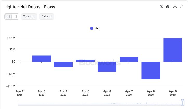Download the chart data
The image size is (188, 109).
[x=175, y=7]
